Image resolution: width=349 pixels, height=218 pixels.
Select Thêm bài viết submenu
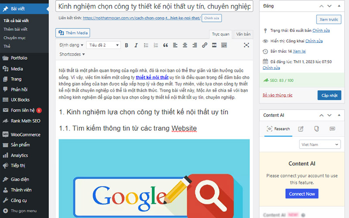pos(15,29)
